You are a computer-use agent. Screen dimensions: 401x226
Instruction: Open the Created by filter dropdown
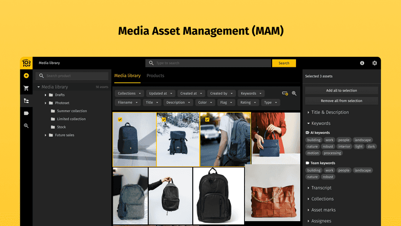[221, 94]
